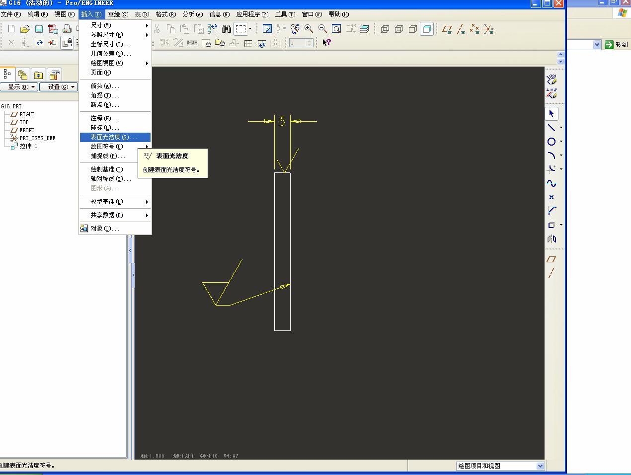
Task: Open the 编辑 menu
Action: pos(38,14)
